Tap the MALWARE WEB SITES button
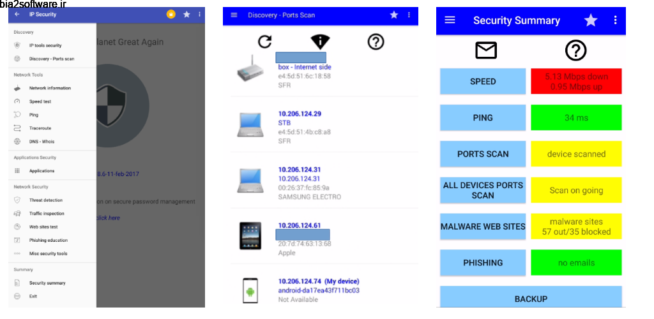 click(x=483, y=226)
